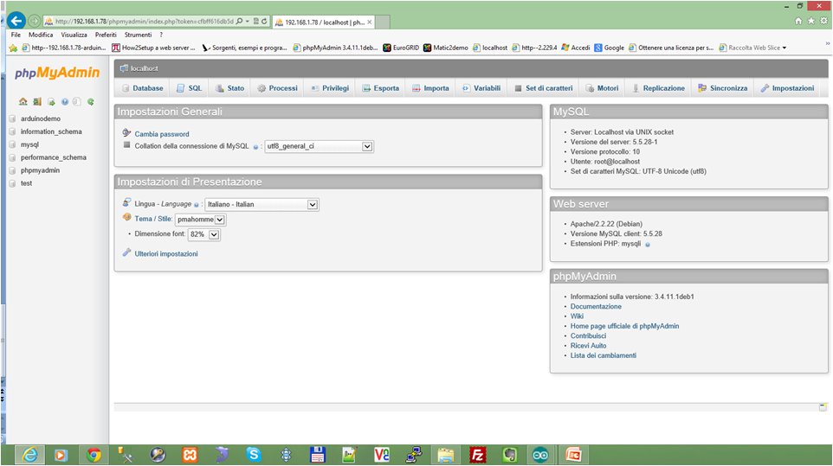
Task: Click the small window icon at page bottom right
Action: coord(823,407)
